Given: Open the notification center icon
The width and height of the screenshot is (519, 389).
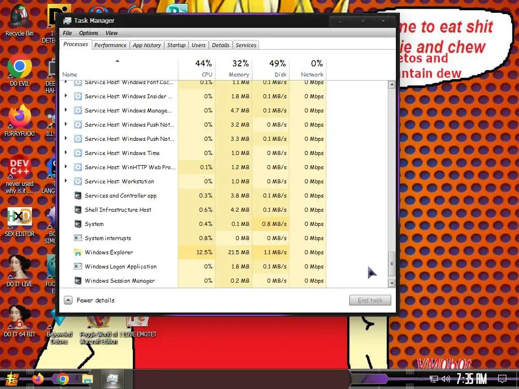Looking at the screenshot, I should (x=502, y=379).
